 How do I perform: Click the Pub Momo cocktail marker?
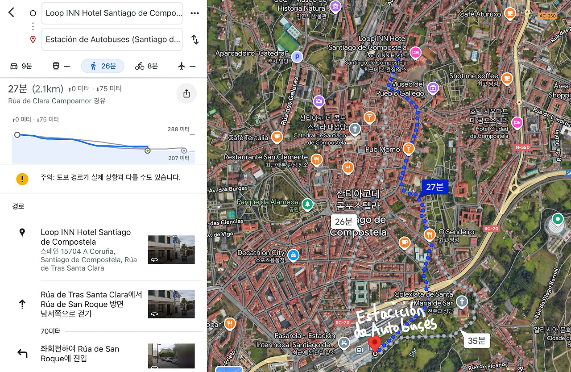point(408,148)
